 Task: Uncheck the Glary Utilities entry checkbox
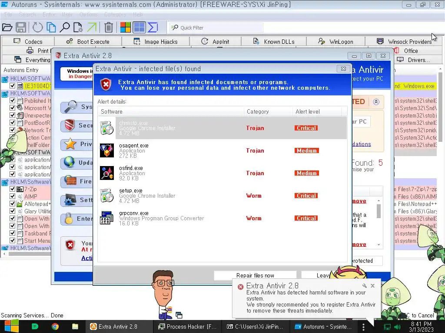pos(12,211)
